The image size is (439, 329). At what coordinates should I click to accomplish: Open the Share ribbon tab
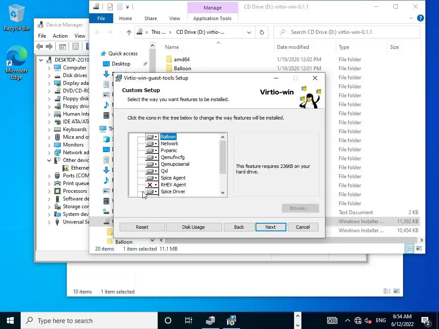[150, 18]
